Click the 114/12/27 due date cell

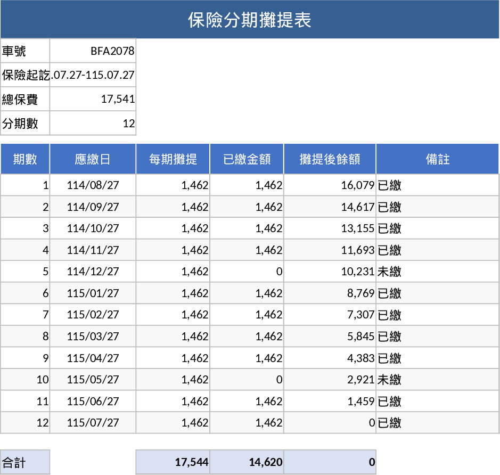pyautogui.click(x=93, y=271)
